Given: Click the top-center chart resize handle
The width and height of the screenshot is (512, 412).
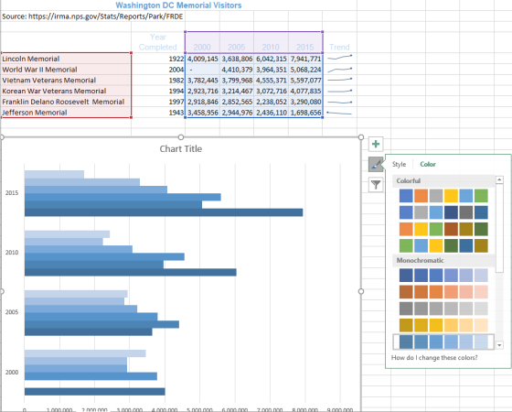Looking at the screenshot, I should (181, 137).
